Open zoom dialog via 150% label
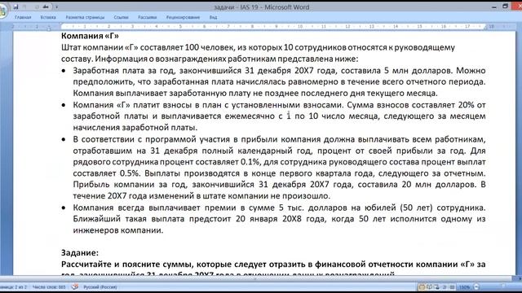Screen dimensions: 522x293 pos(464,287)
